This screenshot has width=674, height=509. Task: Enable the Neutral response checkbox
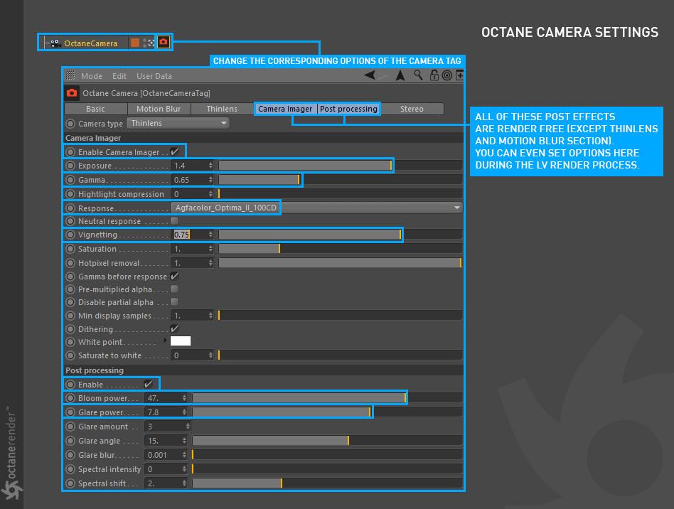click(174, 221)
